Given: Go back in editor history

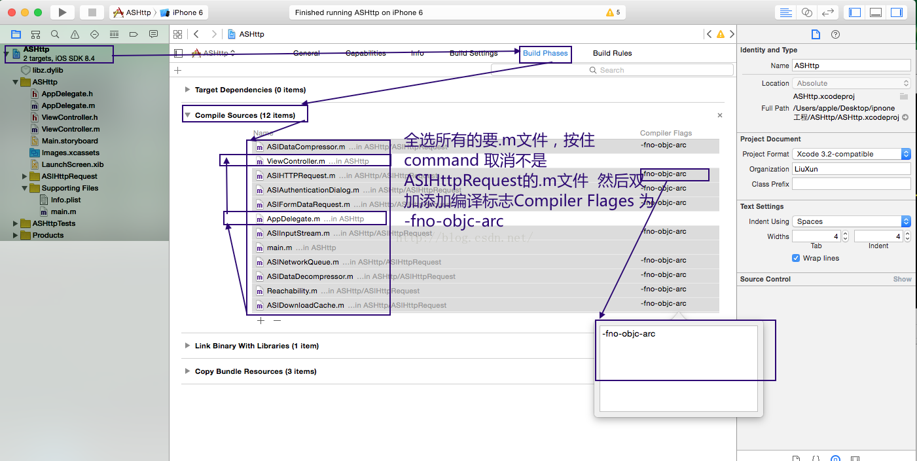Looking at the screenshot, I should point(196,34).
